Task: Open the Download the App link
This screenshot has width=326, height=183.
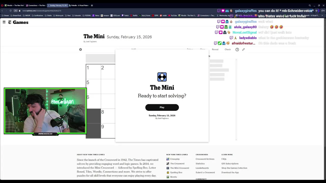Action: (230, 173)
